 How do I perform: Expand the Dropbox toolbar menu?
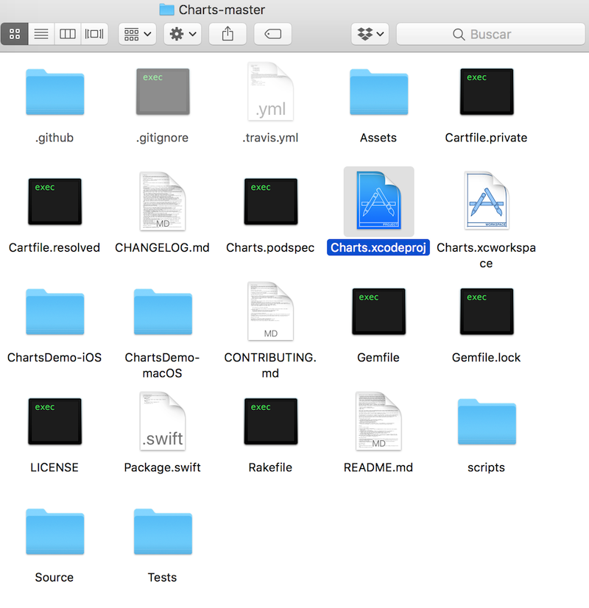pyautogui.click(x=370, y=34)
